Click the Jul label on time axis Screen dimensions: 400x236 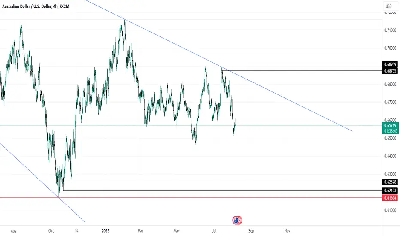coord(214,231)
